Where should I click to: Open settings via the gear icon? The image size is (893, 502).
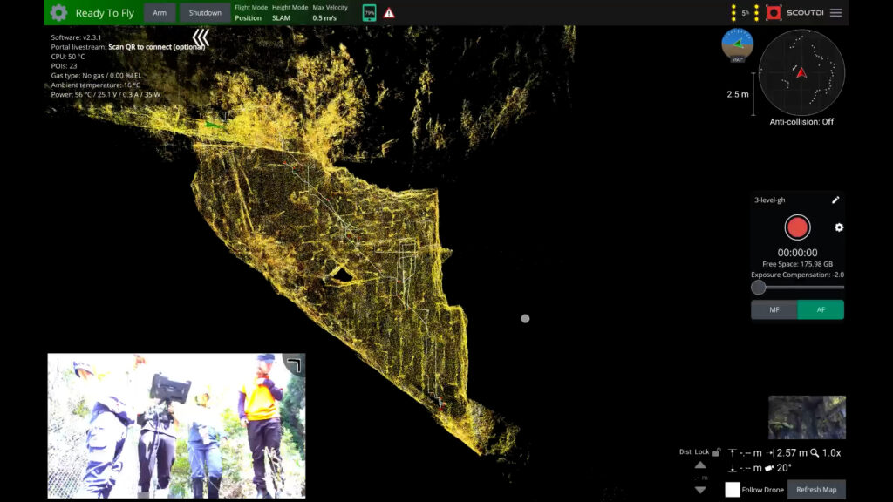click(58, 13)
